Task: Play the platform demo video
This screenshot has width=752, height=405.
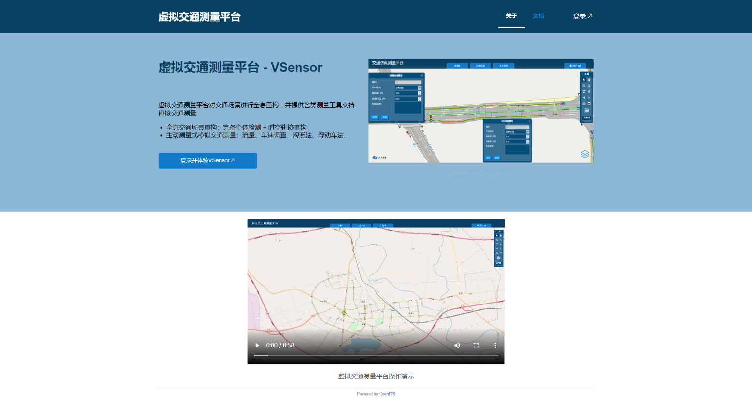Action: click(257, 345)
